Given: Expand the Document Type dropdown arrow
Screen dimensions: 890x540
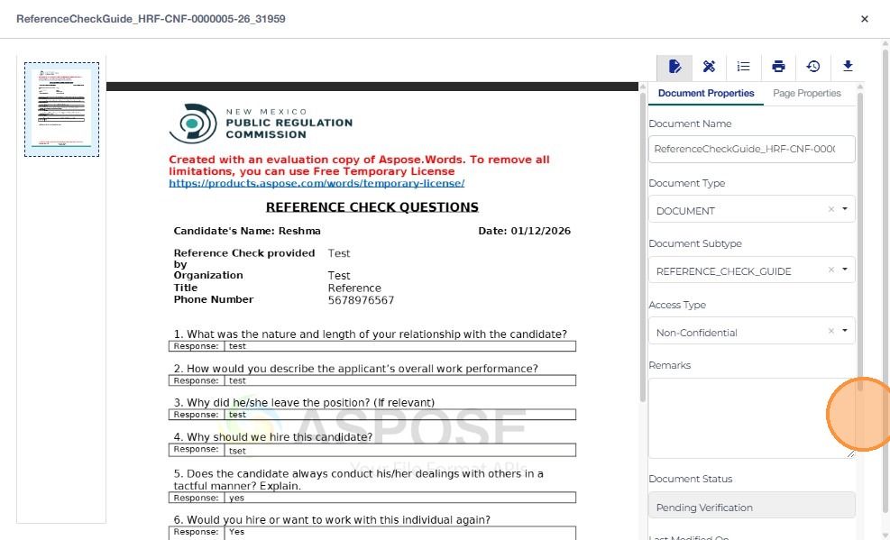Looking at the screenshot, I should coord(845,209).
